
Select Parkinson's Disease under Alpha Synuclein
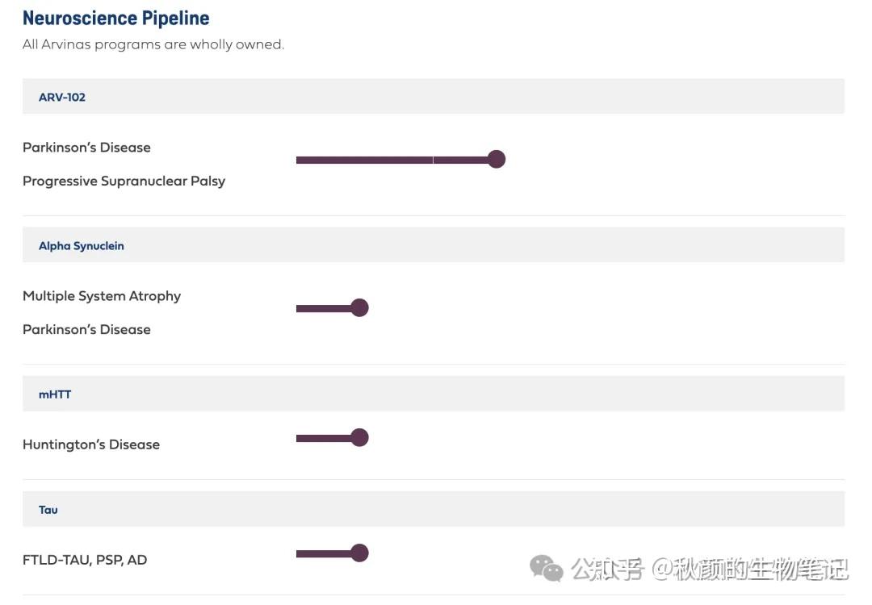(x=86, y=329)
